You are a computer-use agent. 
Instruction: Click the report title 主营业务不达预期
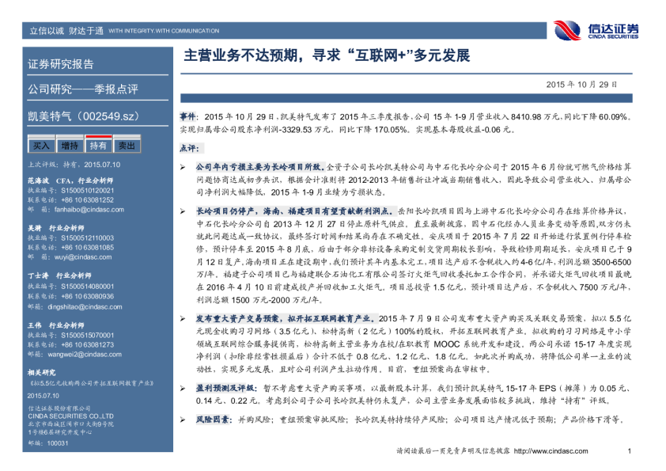[327, 57]
